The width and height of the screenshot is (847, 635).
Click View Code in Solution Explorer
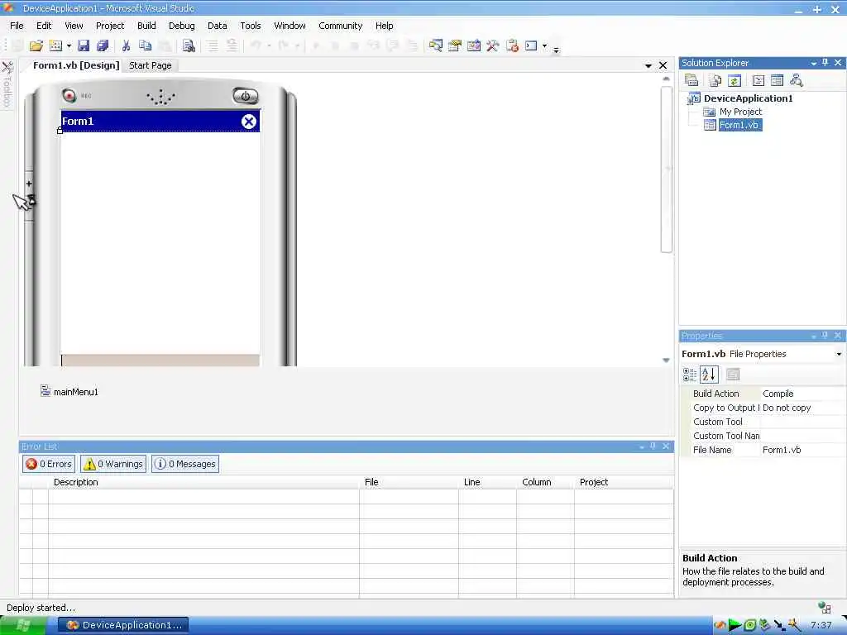click(x=758, y=80)
